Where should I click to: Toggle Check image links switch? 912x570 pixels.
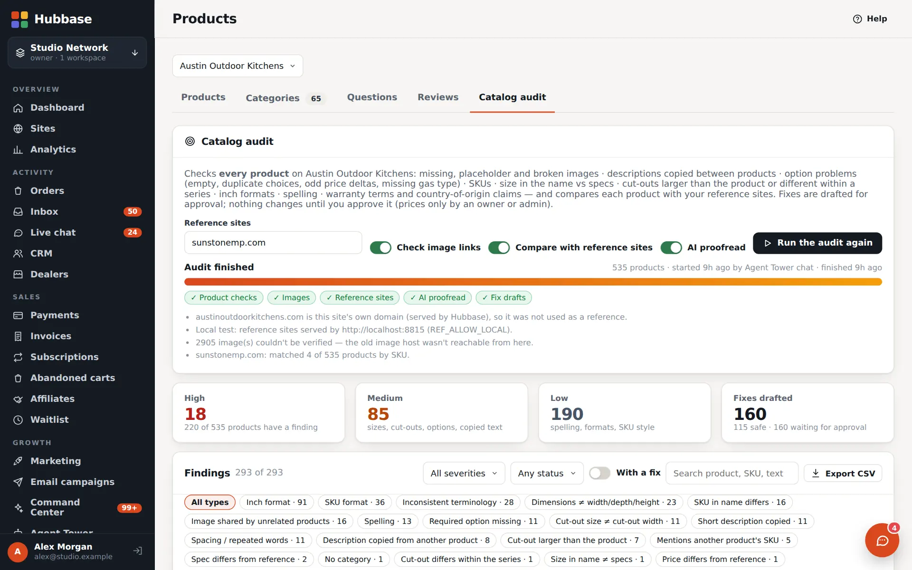pyautogui.click(x=380, y=247)
